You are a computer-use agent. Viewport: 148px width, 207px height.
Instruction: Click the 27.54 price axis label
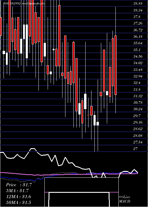pos(138,142)
